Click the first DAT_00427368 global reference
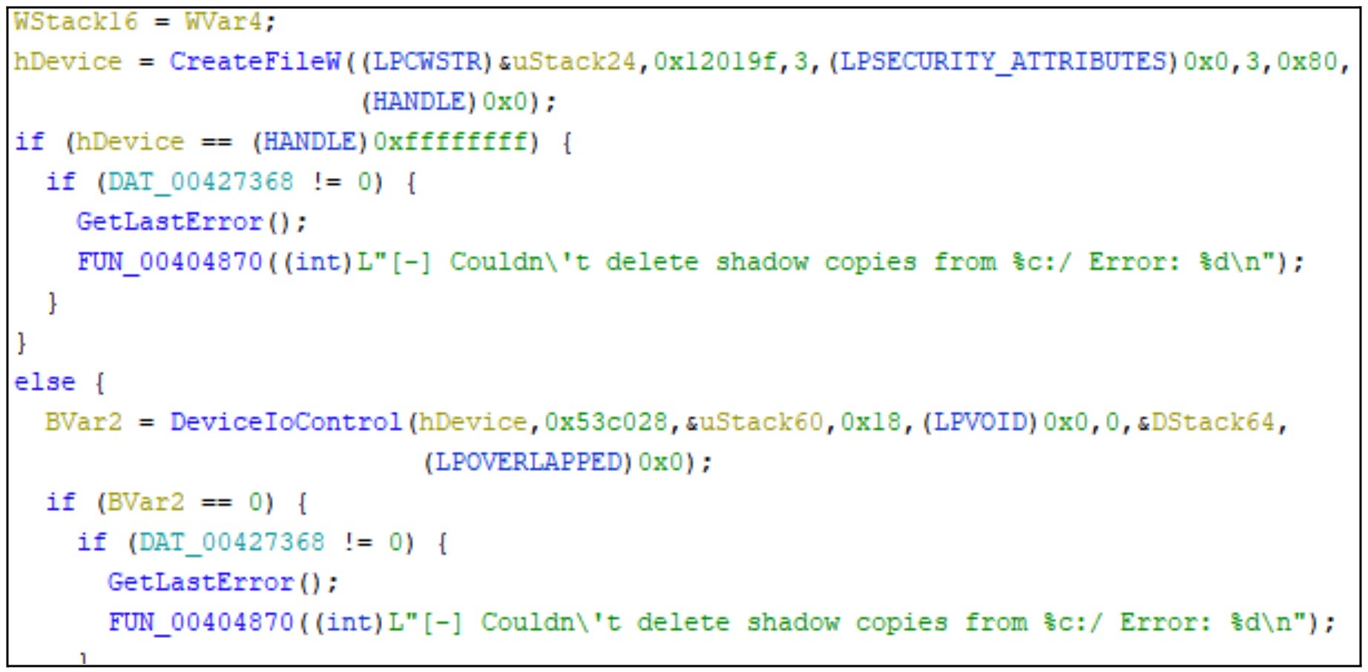The width and height of the screenshot is (1368, 672). (201, 182)
